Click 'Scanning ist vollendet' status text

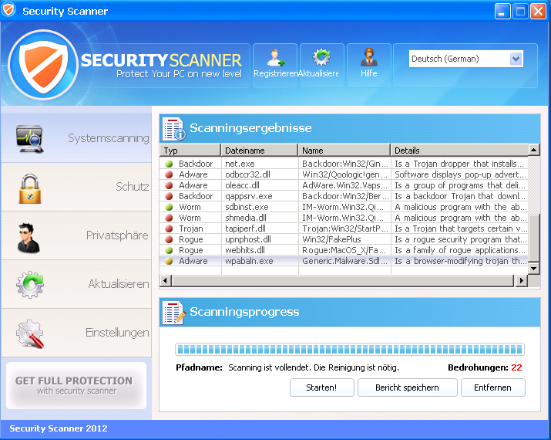tap(314, 367)
